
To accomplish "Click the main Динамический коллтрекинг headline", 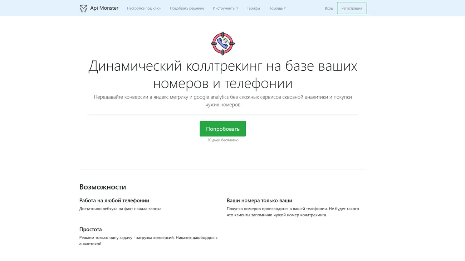I will click(x=222, y=74).
